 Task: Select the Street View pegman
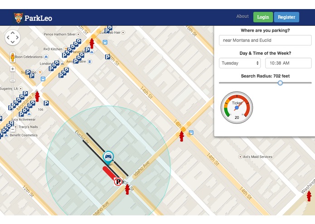pyautogui.click(x=13, y=58)
